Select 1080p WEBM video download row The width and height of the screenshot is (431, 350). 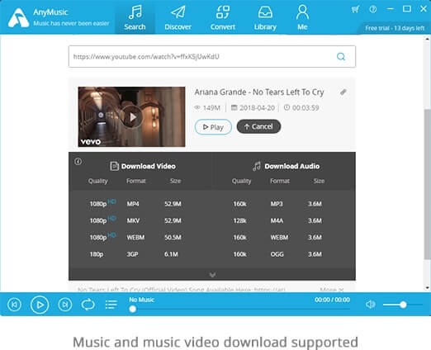[x=135, y=238]
